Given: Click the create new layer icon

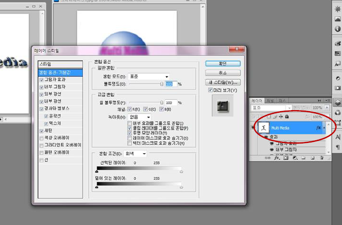Looking at the screenshot, I should pos(313,158).
